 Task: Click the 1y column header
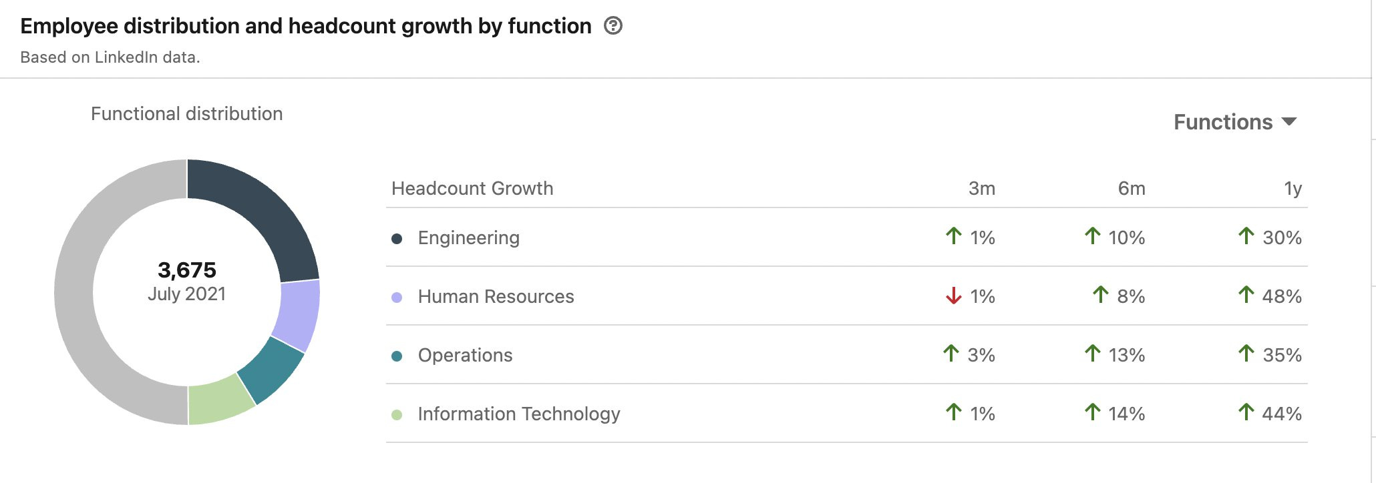tap(1293, 189)
